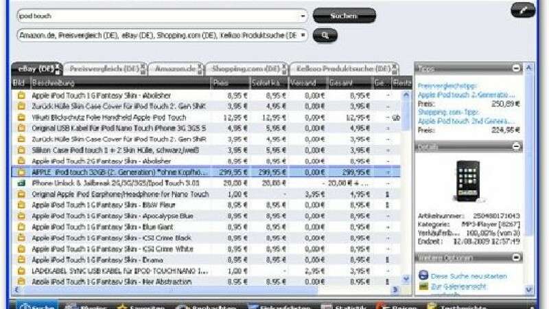The width and height of the screenshot is (549, 309).
Task: Click the green icon of iPhone Unlock row
Action: 21,183
